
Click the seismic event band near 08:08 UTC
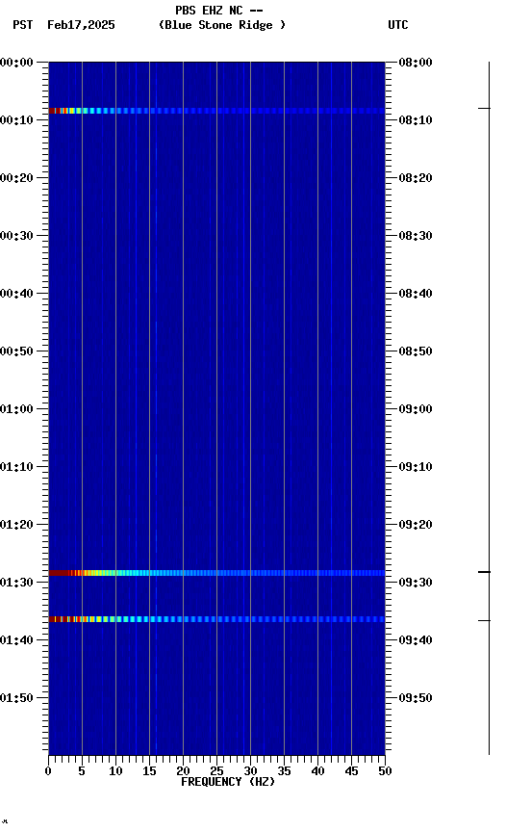[x=216, y=111]
